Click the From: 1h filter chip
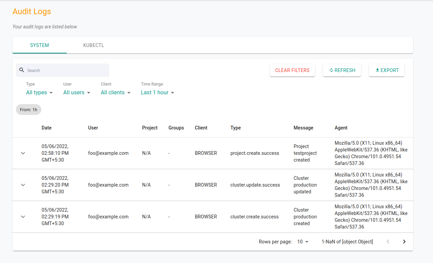433x263 pixels. (28, 110)
